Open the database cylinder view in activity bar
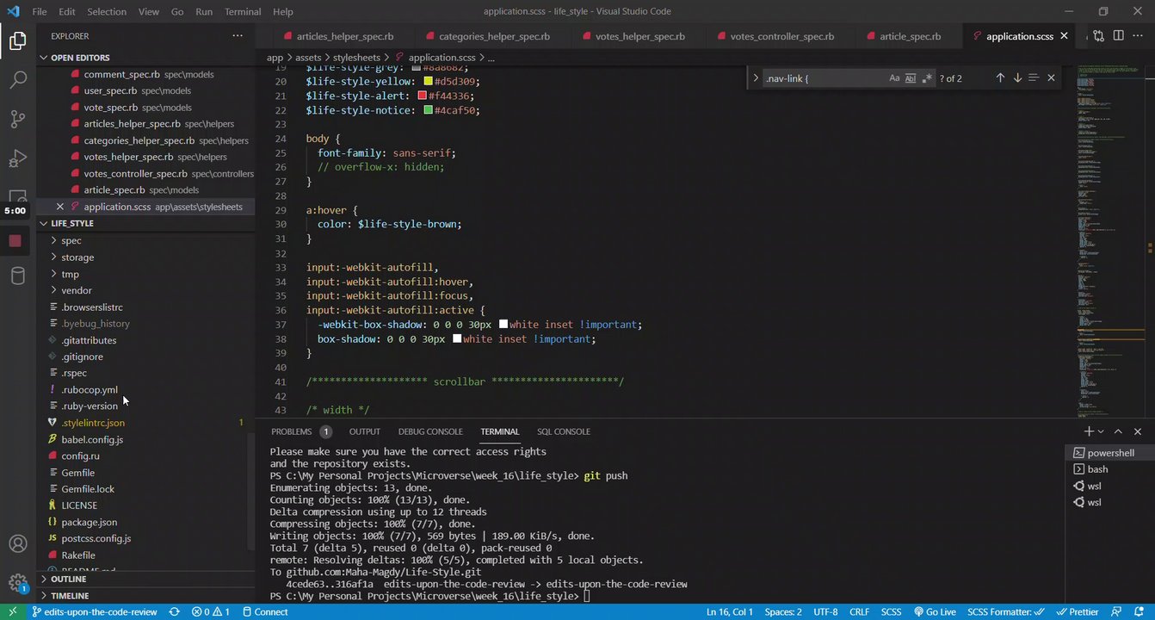 click(17, 276)
